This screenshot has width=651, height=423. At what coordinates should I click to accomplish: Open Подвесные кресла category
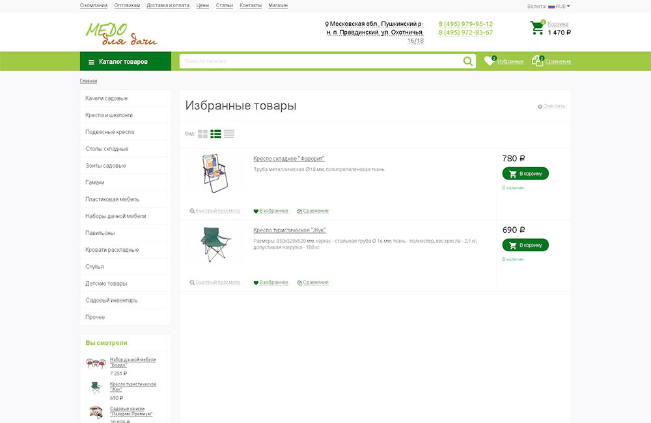126,132
